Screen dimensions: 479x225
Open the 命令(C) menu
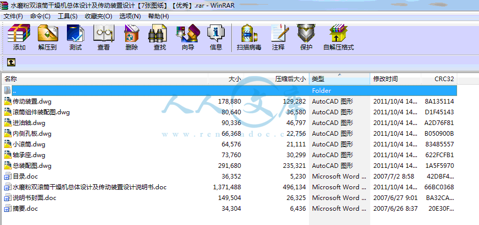coord(40,16)
